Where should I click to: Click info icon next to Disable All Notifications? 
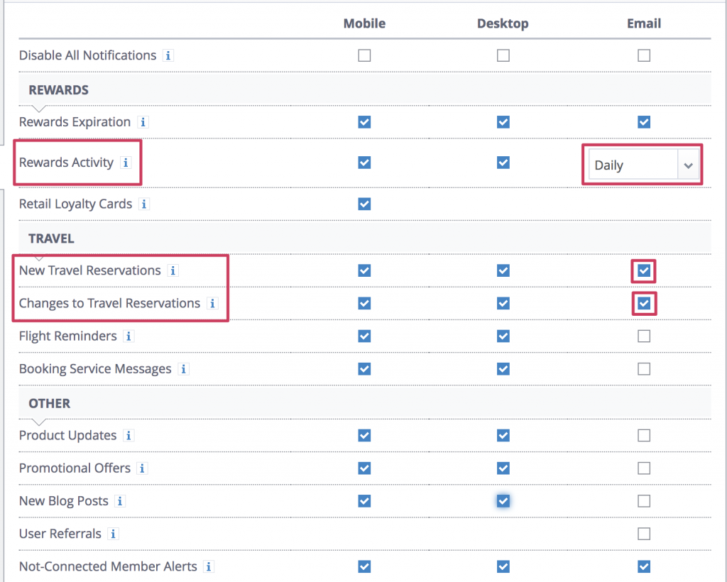[168, 55]
